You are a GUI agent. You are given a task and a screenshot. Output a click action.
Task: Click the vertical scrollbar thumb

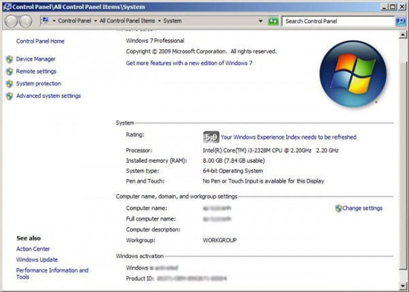403,165
